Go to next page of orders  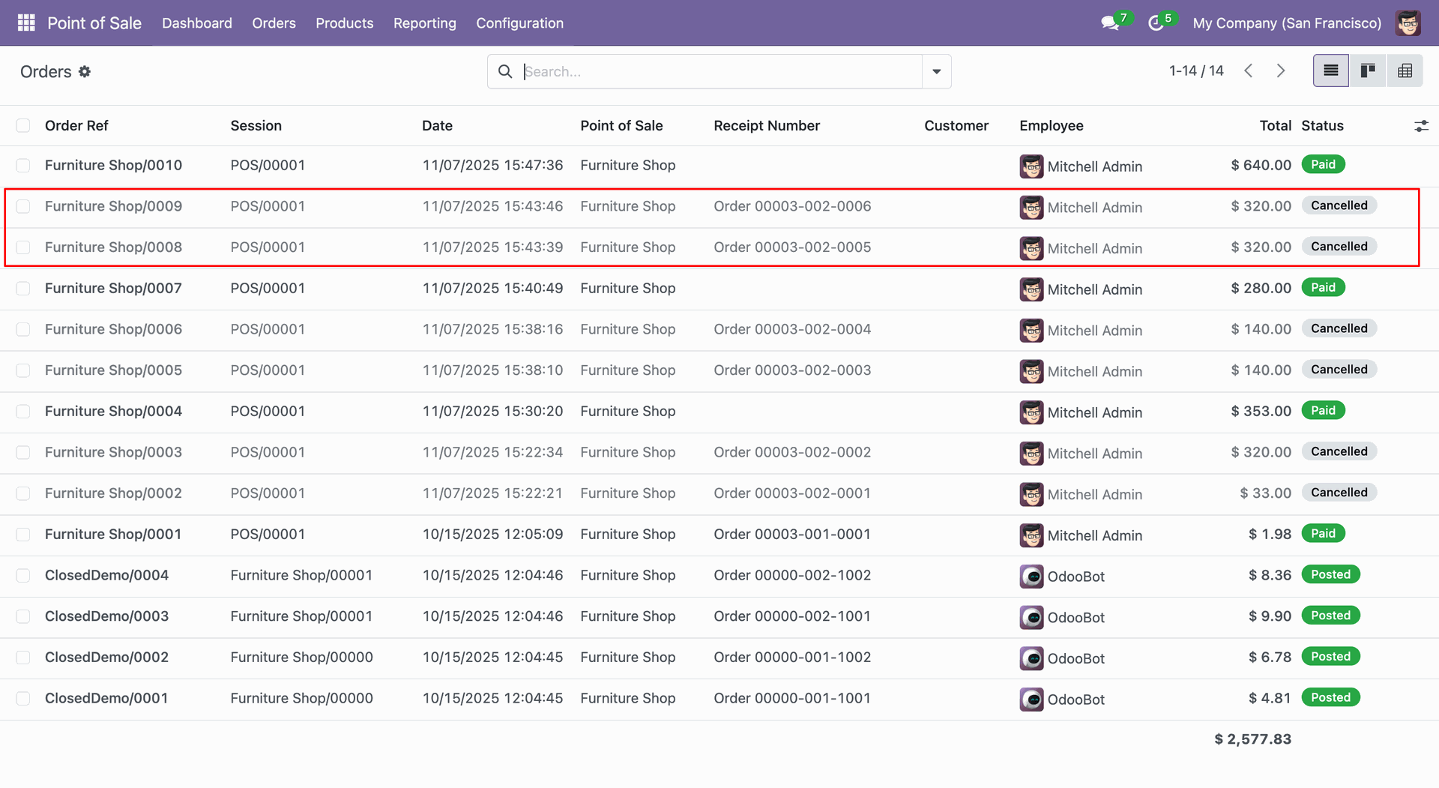click(1281, 71)
